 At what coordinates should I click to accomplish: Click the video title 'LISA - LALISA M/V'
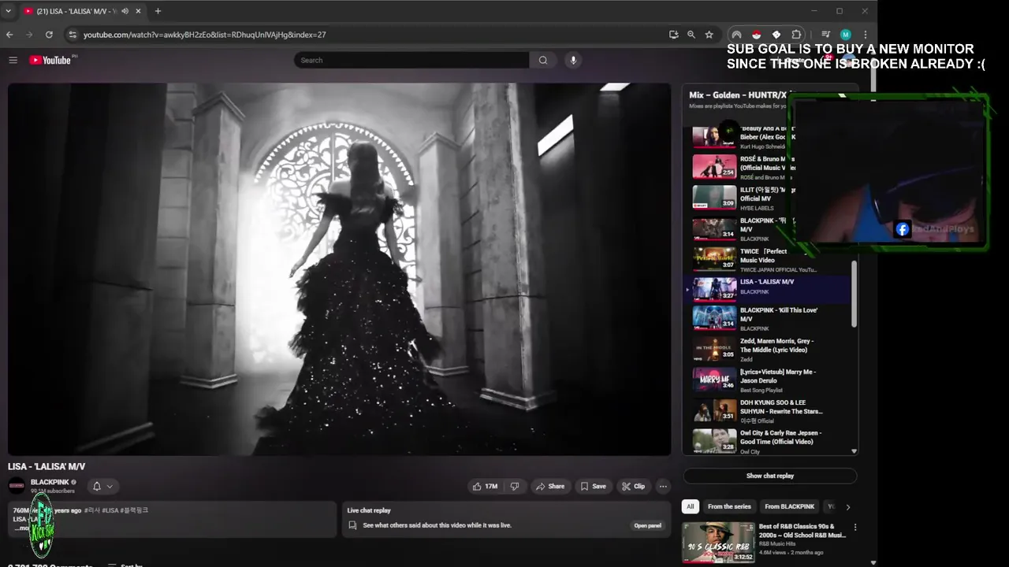[47, 466]
